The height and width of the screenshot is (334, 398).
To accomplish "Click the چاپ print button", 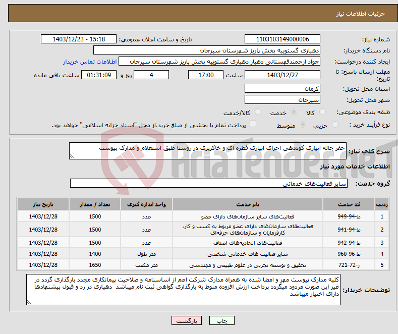I will click(222, 320).
